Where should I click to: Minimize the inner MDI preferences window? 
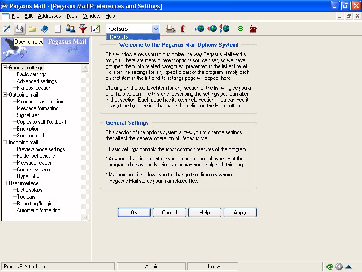point(340,16)
